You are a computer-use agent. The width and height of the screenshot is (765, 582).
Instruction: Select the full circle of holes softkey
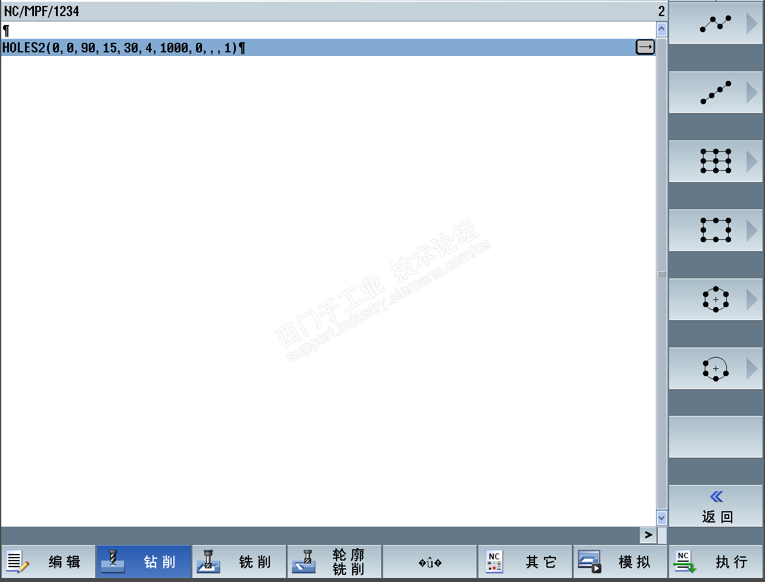pyautogui.click(x=716, y=300)
